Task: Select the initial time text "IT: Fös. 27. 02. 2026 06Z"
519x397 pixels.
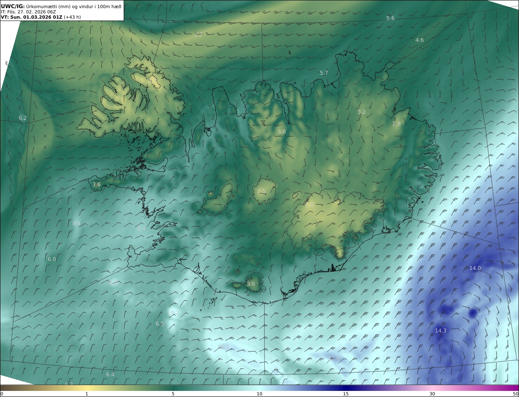Action: [28, 12]
